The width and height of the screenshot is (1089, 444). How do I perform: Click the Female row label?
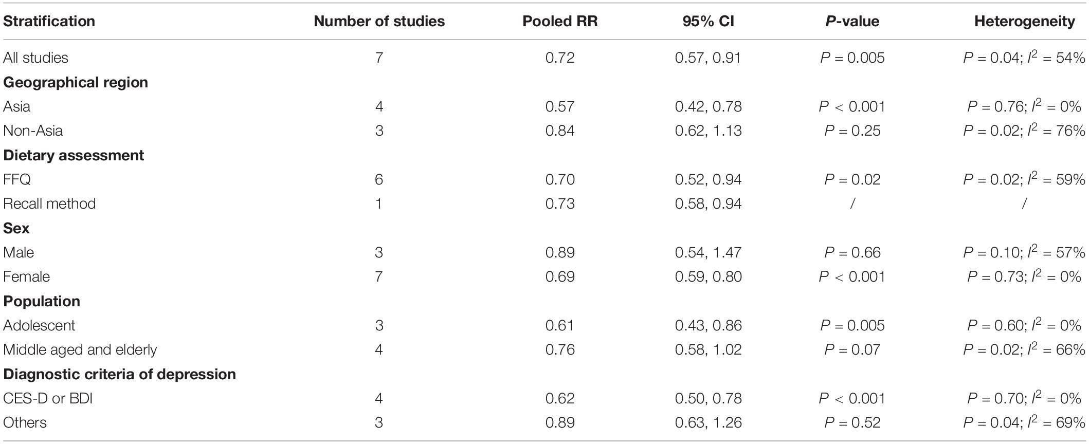[26, 276]
